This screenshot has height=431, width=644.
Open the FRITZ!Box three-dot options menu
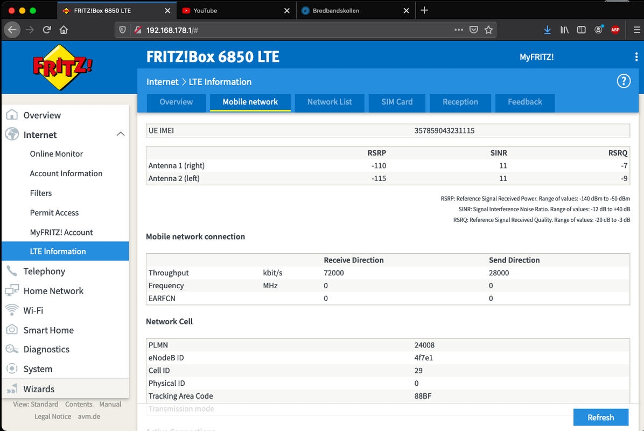coord(636,57)
